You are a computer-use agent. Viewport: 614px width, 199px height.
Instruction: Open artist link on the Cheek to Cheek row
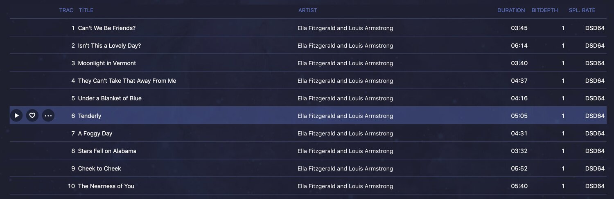pyautogui.click(x=345, y=168)
